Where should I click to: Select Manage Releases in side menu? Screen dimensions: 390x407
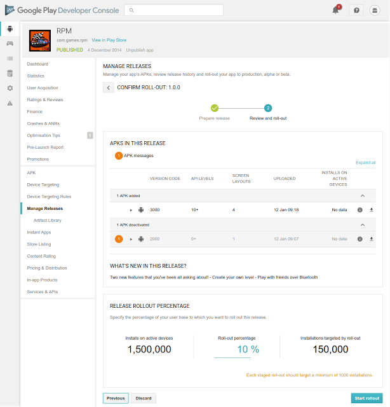click(45, 209)
